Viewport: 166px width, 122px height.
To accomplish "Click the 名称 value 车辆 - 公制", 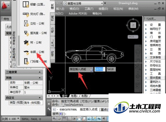I will point(33,83).
